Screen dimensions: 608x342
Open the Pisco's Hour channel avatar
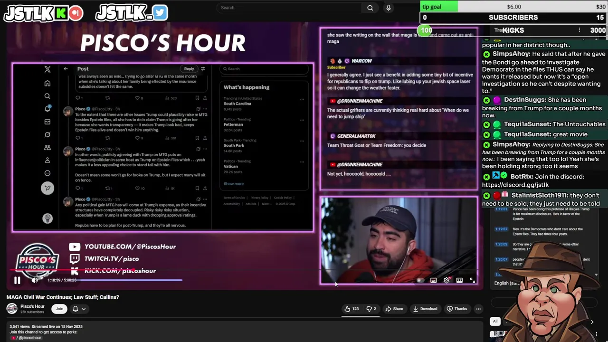pos(12,309)
